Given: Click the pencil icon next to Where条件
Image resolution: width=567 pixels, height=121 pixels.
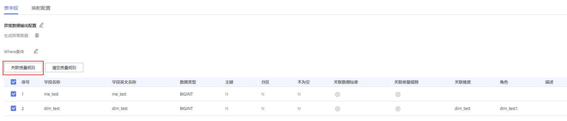Looking at the screenshot, I should click(x=36, y=51).
